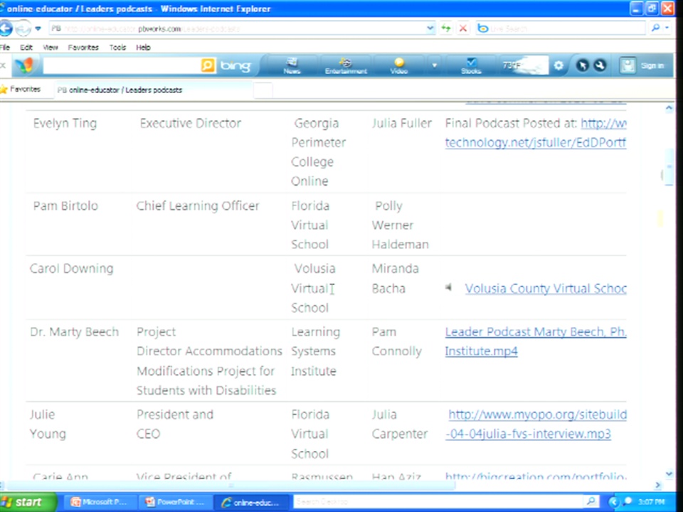Image resolution: width=683 pixels, height=512 pixels.
Task: Expand hidden system tray icons arrow
Action: (x=613, y=502)
